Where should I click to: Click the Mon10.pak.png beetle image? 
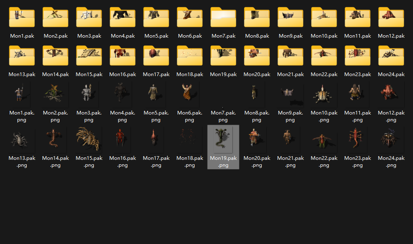tap(324, 94)
